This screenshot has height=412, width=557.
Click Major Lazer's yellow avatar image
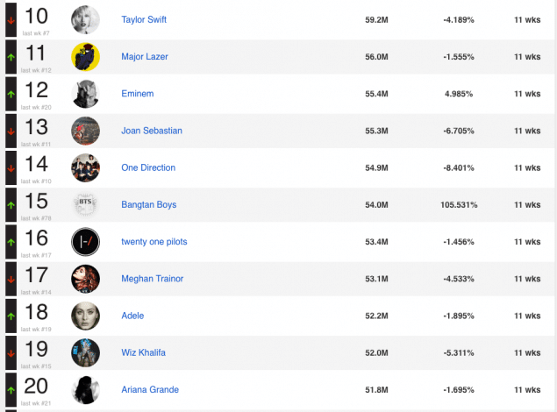pyautogui.click(x=85, y=57)
